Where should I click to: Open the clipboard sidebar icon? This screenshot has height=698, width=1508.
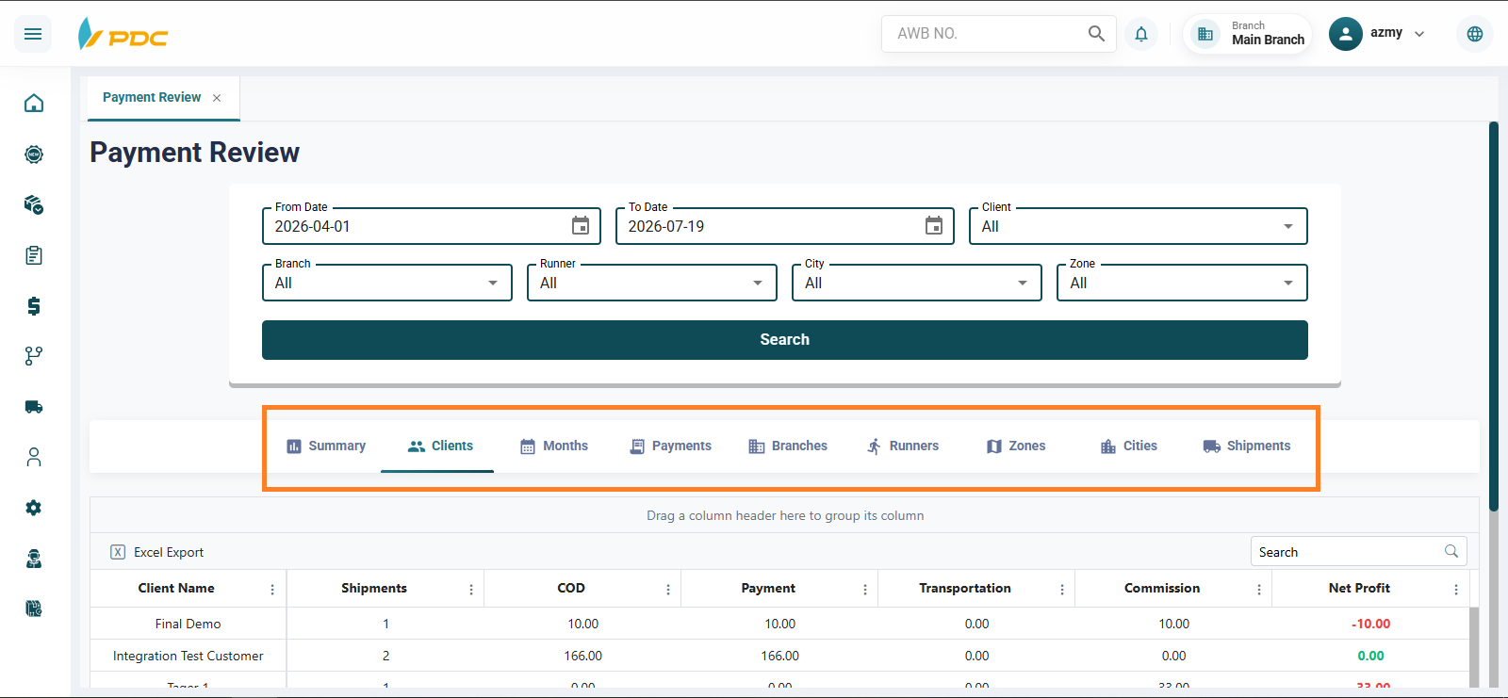tap(34, 255)
